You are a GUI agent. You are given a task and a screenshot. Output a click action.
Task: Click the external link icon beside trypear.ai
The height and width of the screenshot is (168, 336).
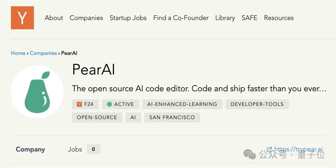point(269,149)
